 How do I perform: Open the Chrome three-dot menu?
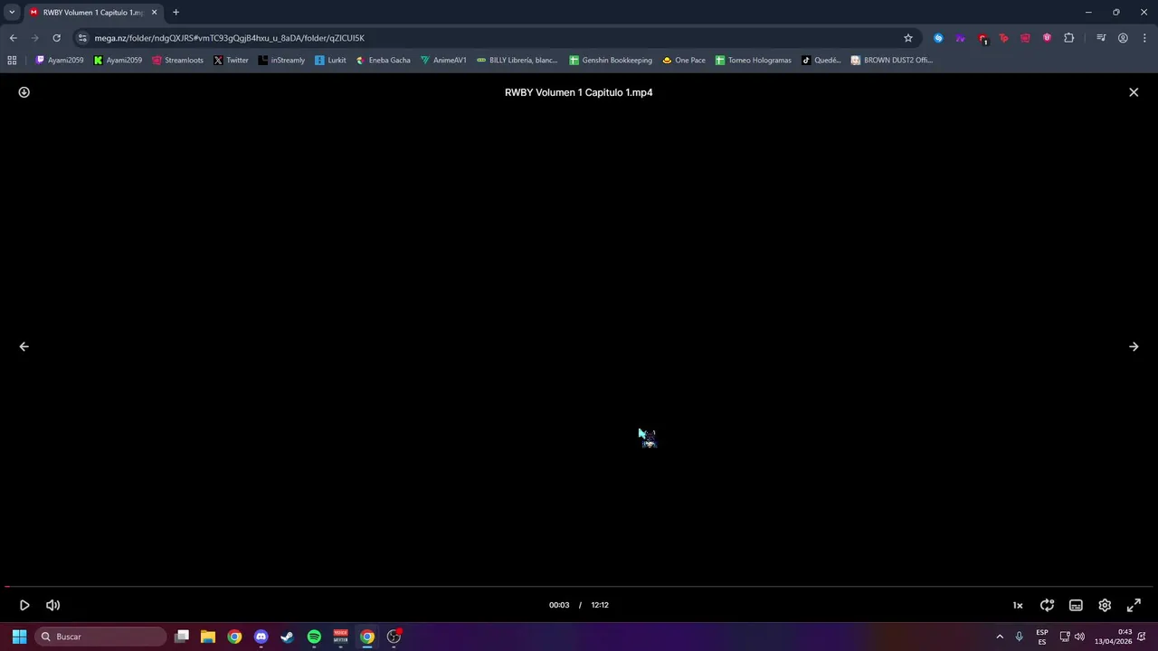pyautogui.click(x=1145, y=38)
